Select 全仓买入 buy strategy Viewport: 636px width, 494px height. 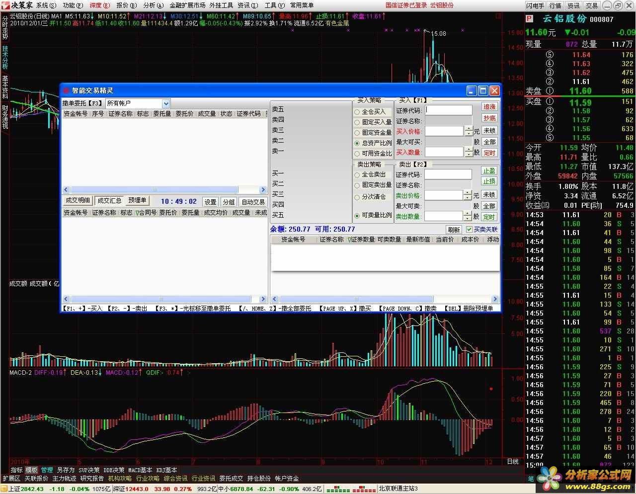[x=372, y=112]
